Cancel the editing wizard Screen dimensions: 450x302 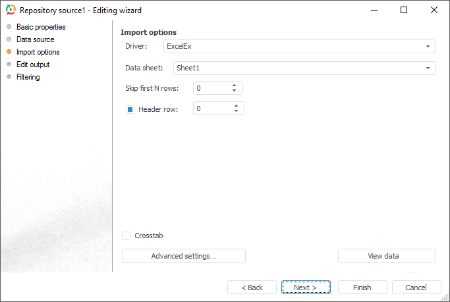[416, 288]
